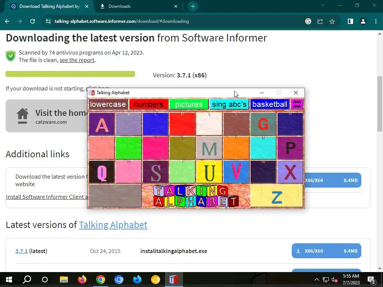Click the green download progress bar
This screenshot has width=383, height=287.
coord(70,74)
